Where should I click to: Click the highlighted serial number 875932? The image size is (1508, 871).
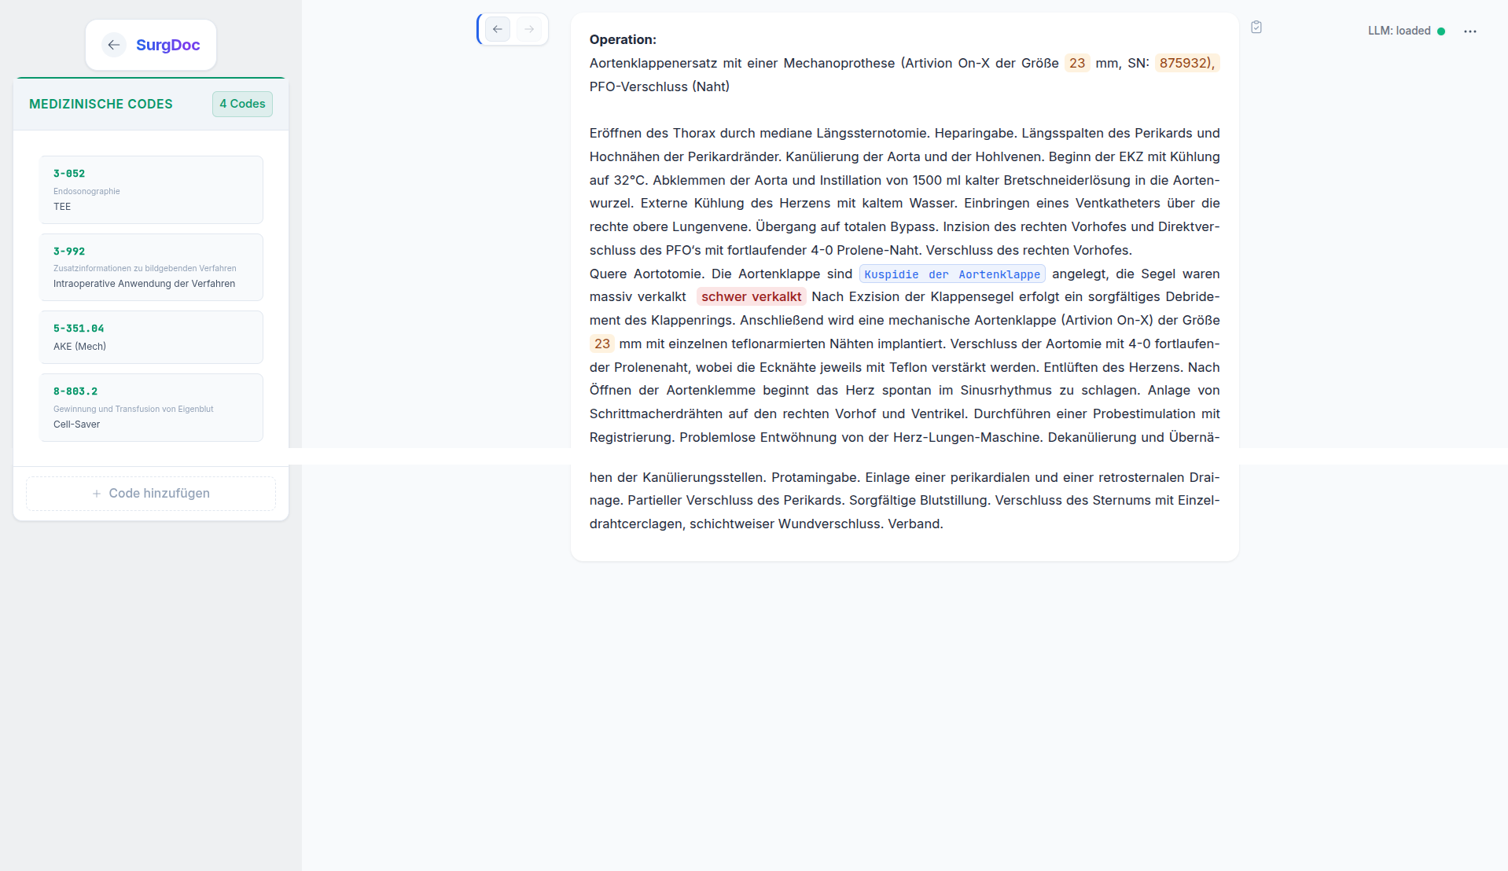pos(1187,63)
